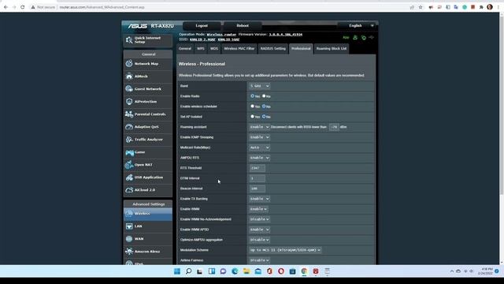Reload the browser page
Viewport: 504px width, 284px height.
pos(23,7)
